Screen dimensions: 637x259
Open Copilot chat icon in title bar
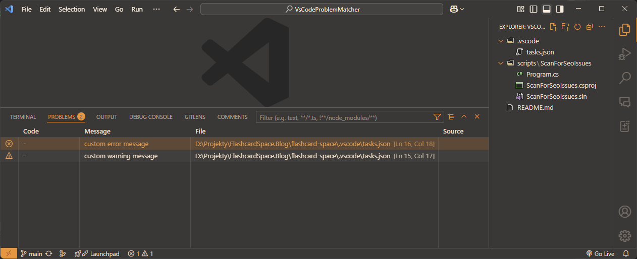453,9
